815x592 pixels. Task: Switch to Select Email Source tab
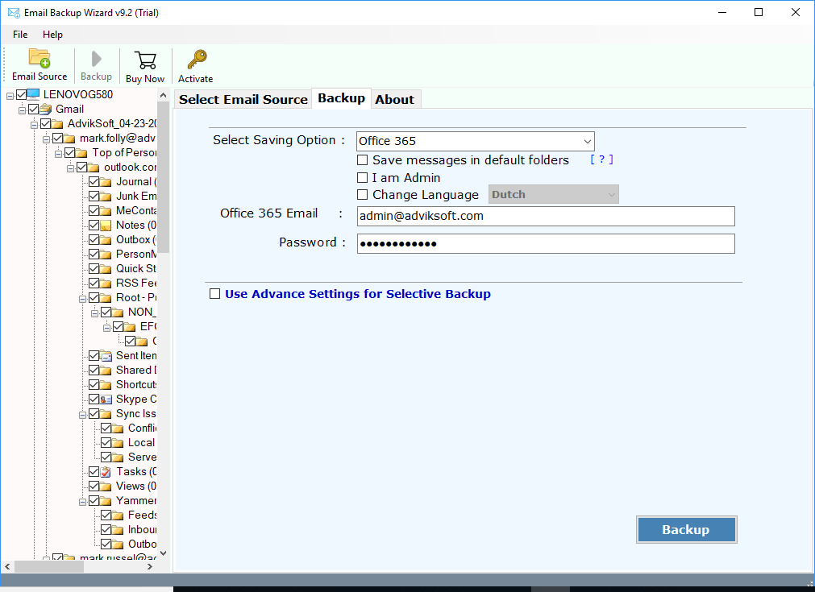tap(243, 99)
